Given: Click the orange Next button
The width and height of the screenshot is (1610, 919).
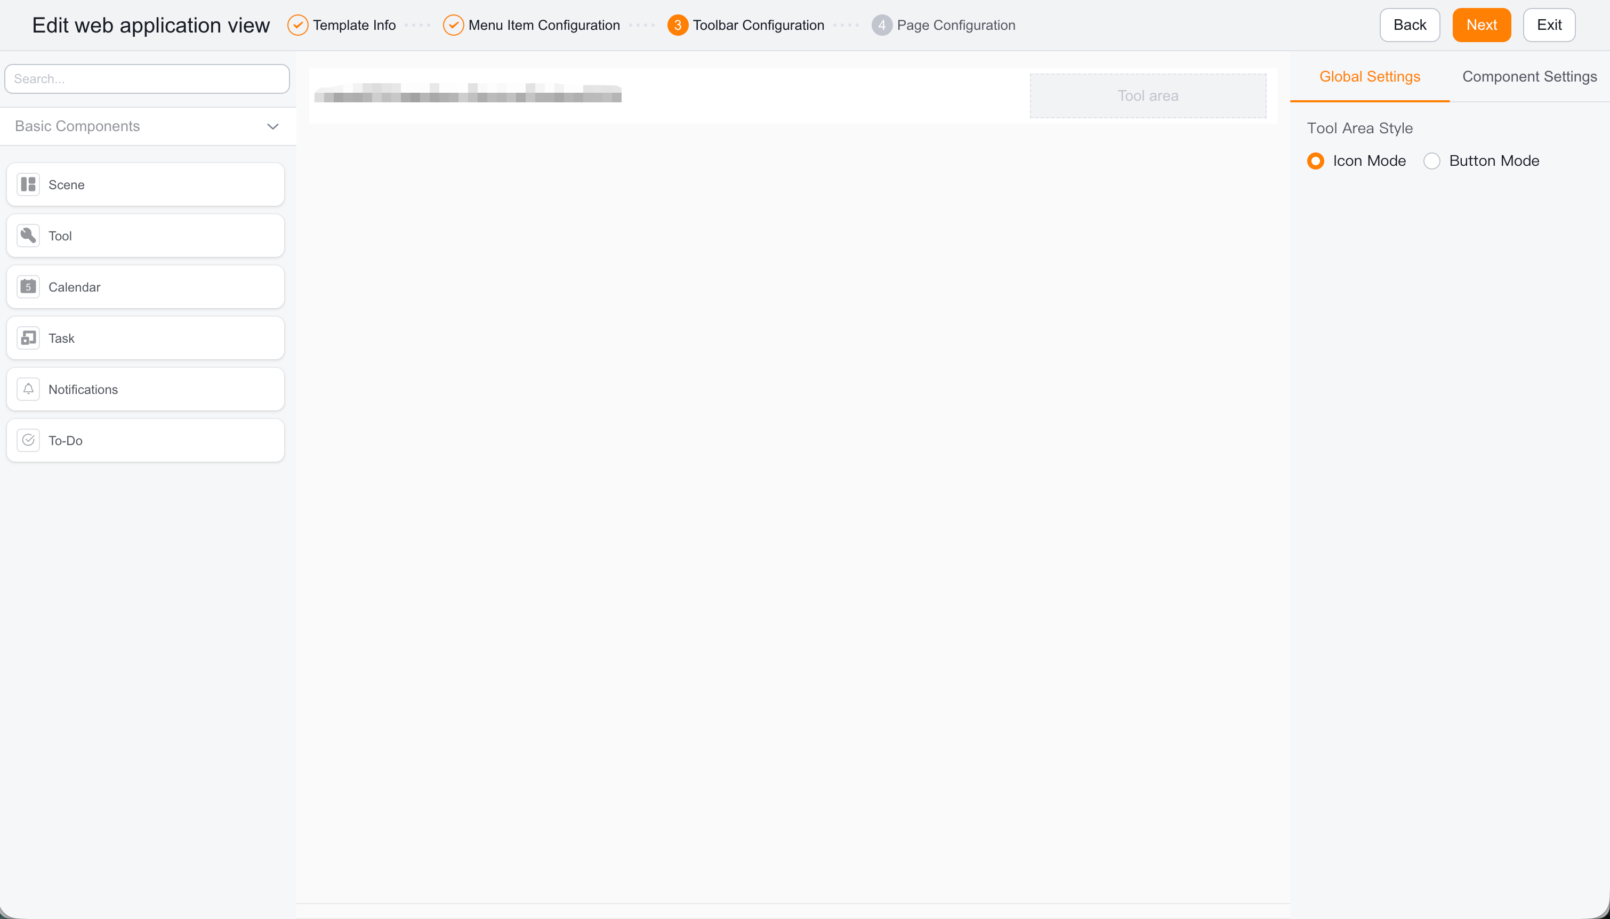Looking at the screenshot, I should coord(1481,25).
